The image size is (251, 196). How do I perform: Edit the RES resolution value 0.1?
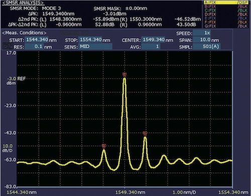pyautogui.click(x=34, y=47)
